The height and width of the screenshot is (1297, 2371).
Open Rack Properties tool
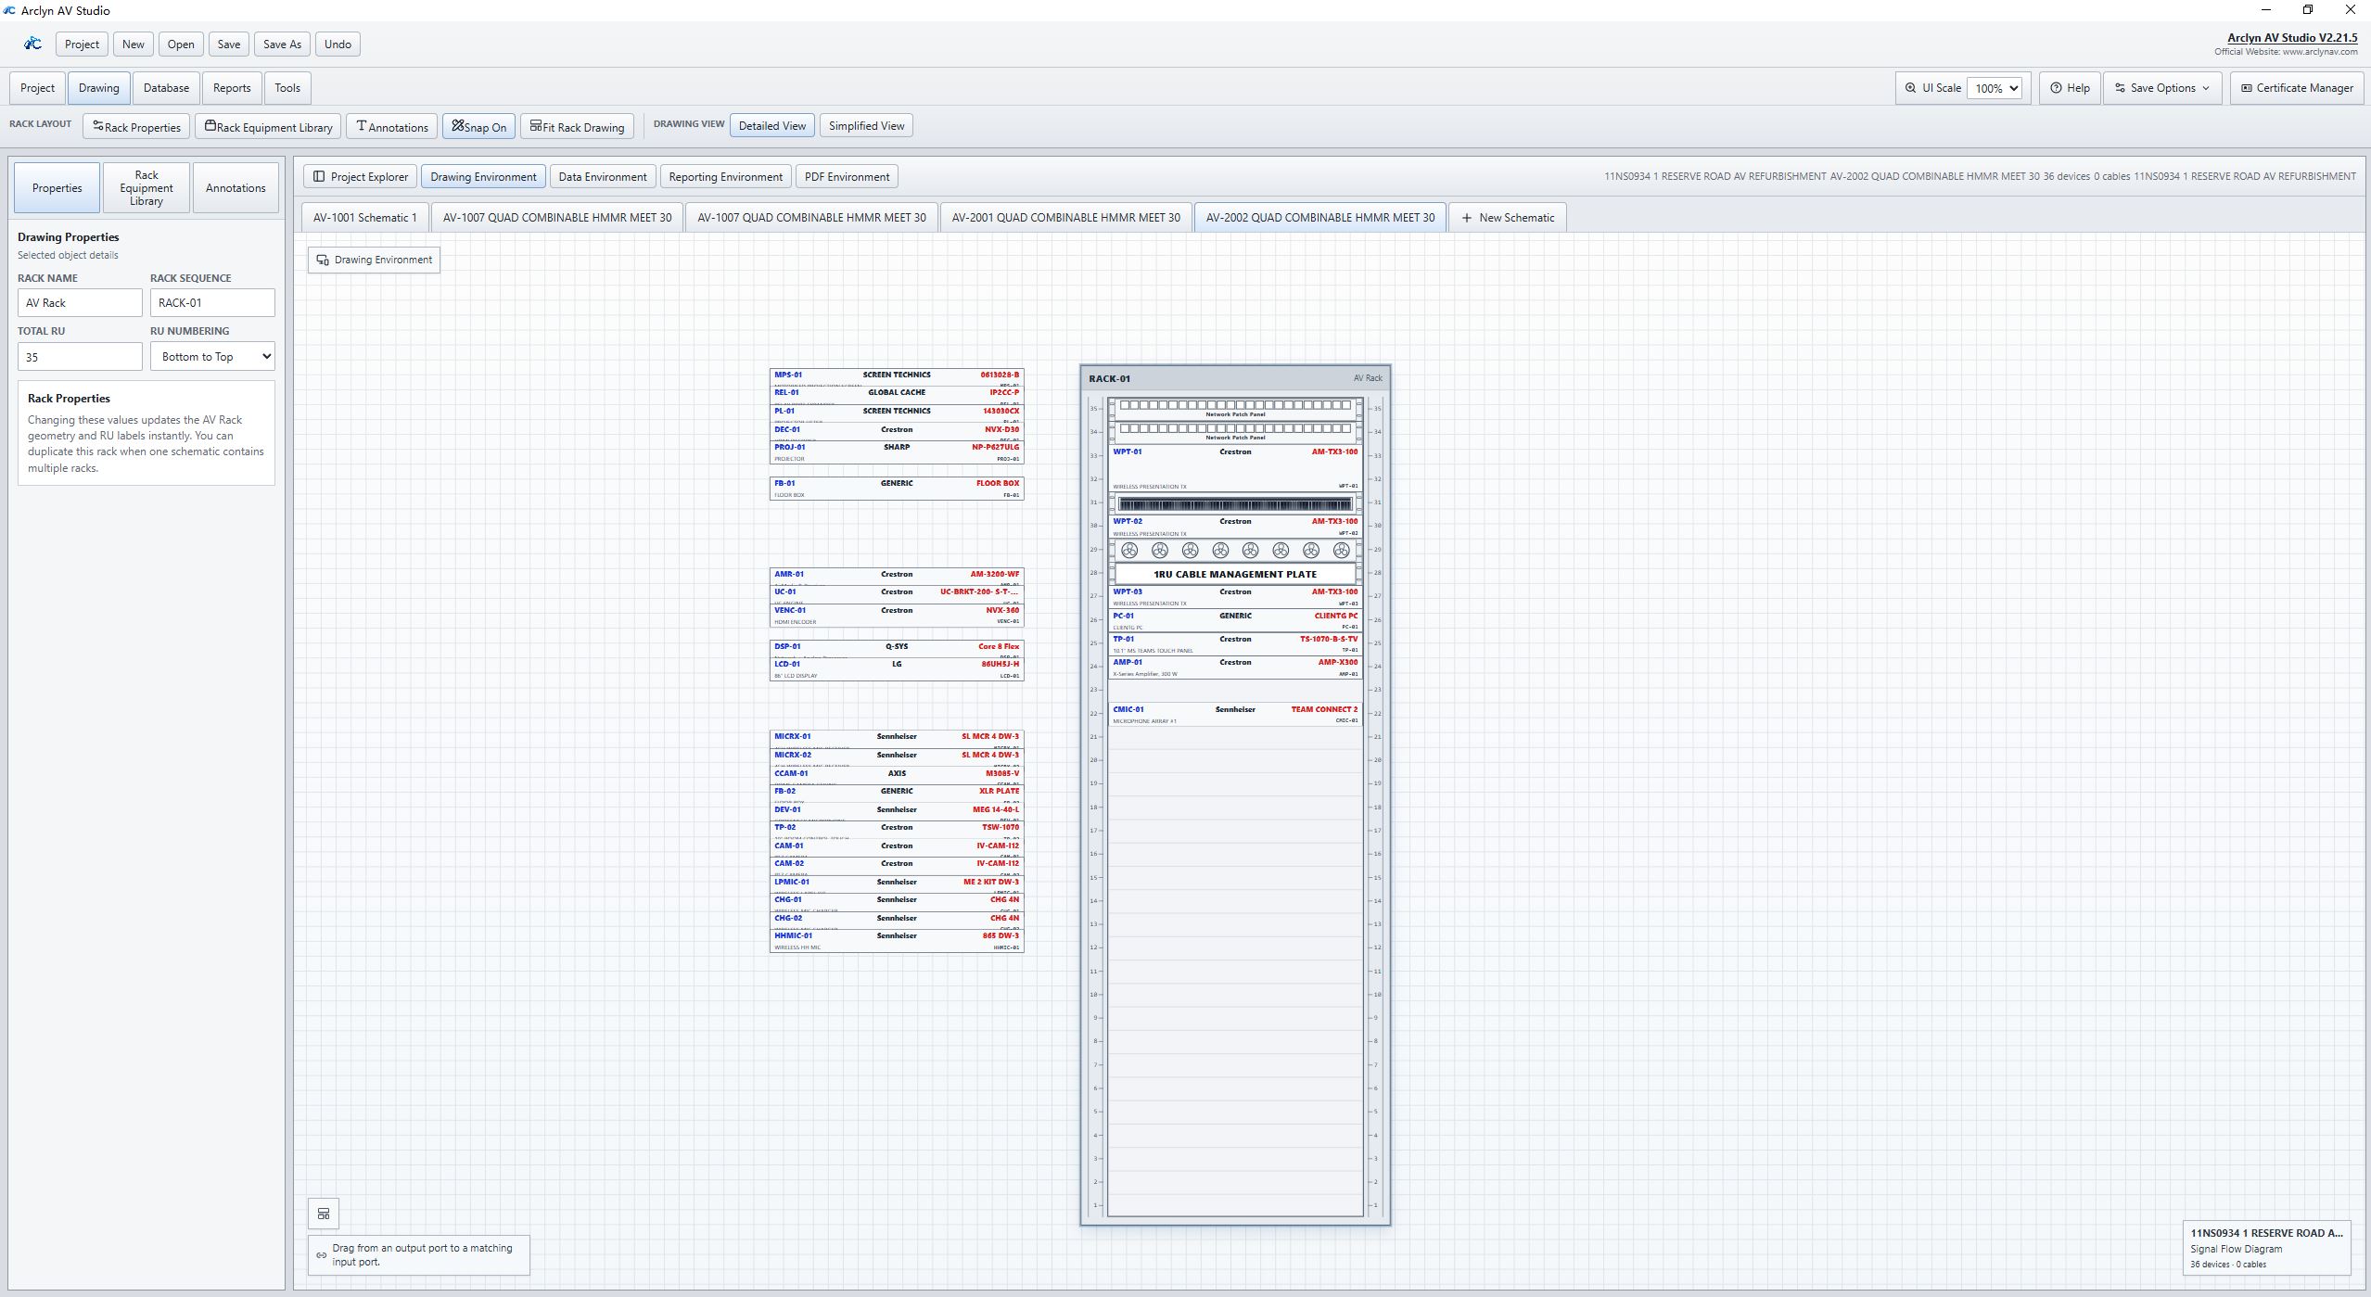[x=136, y=127]
